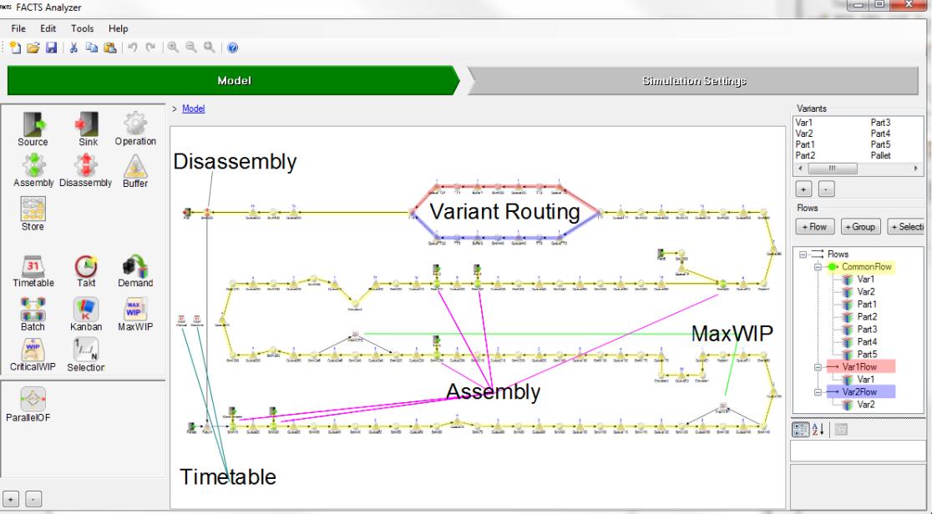The width and height of the screenshot is (932, 514).
Task: Pick the Takt clock element
Action: (x=86, y=271)
